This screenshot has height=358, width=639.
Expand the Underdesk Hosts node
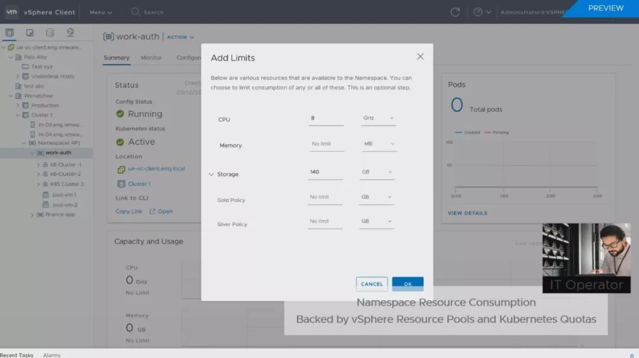click(x=18, y=76)
